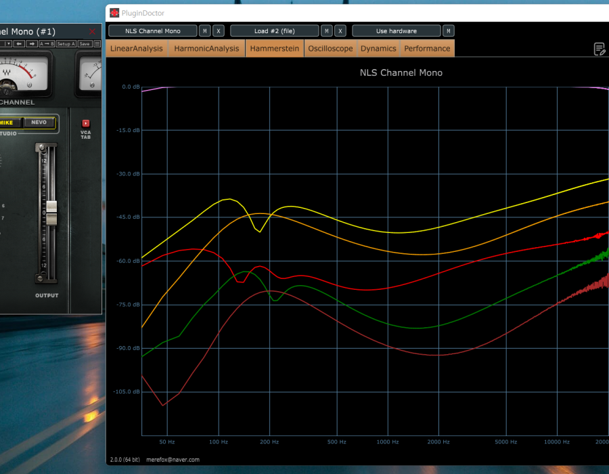
Task: Click the previous preset left arrow in NLS plugin
Action: click(x=19, y=44)
